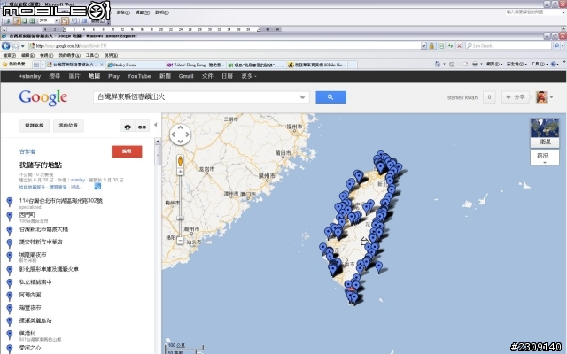Open account dropdown arrow beside avatar
The height and width of the screenshot is (354, 567).
(551, 97)
